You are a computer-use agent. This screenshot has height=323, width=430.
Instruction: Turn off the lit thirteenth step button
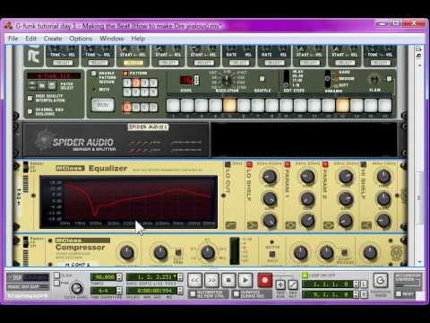342,105
